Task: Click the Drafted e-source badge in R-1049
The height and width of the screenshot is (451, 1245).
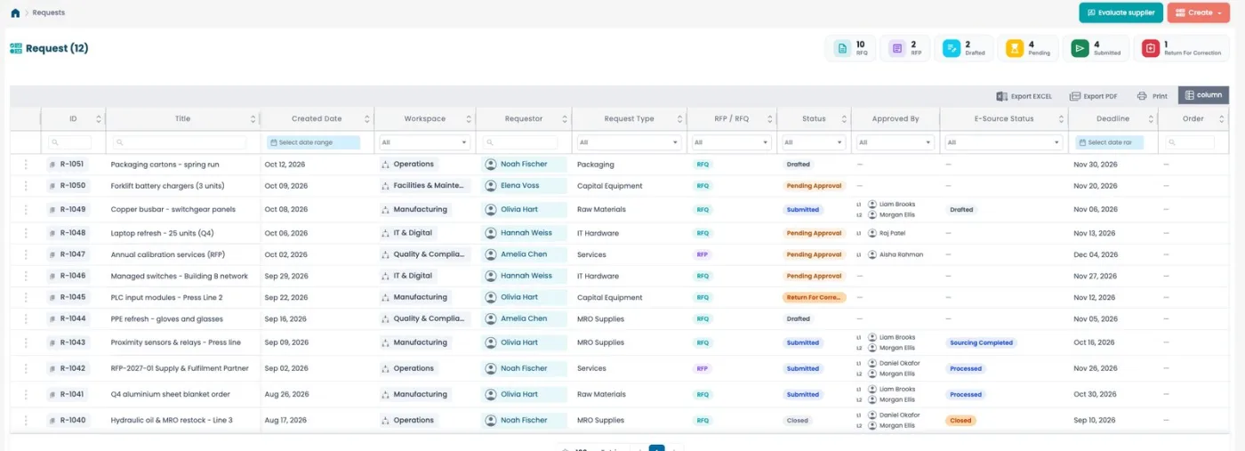Action: 961,210
